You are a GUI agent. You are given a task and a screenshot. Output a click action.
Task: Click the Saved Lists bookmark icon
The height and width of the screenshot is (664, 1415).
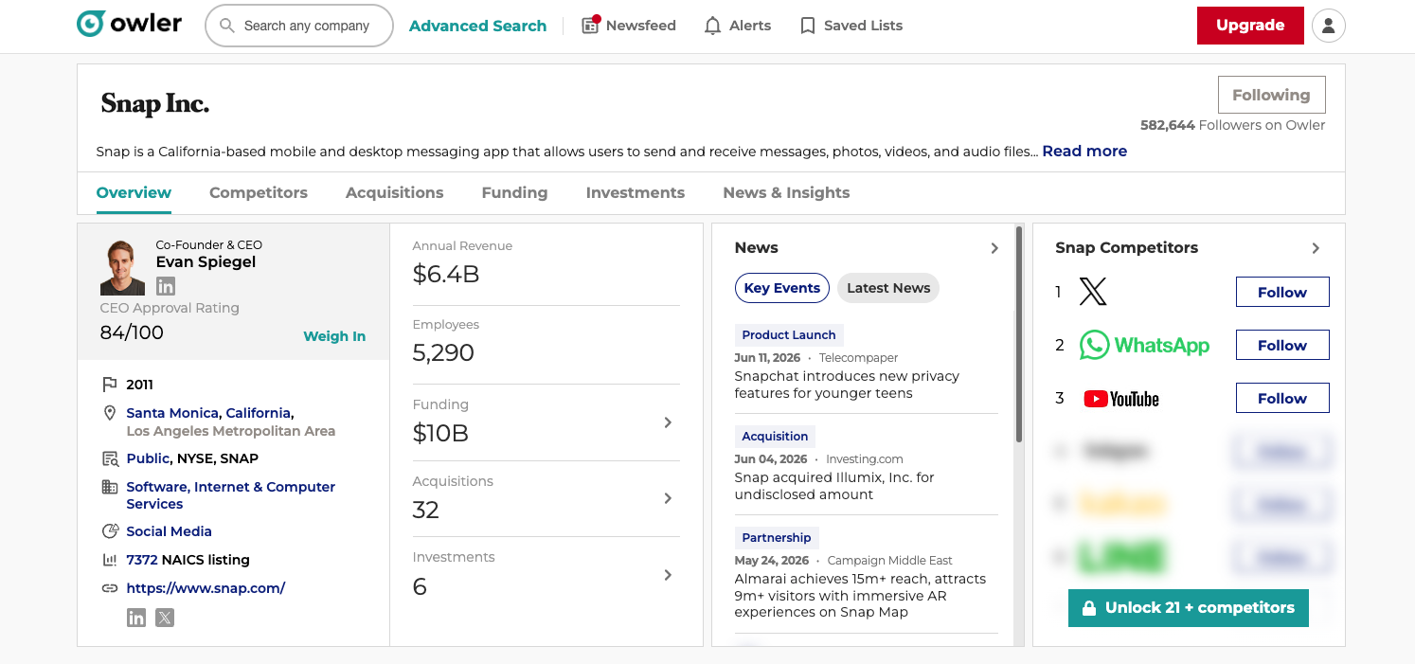808,26
